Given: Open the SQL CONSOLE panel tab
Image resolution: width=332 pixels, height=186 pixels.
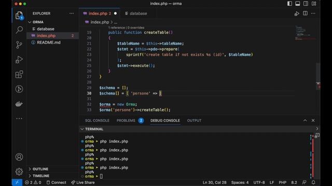Looking at the screenshot, I should [x=97, y=120].
